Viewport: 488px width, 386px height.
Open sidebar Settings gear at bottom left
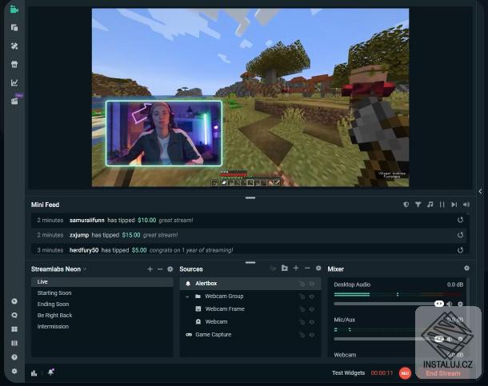click(14, 371)
